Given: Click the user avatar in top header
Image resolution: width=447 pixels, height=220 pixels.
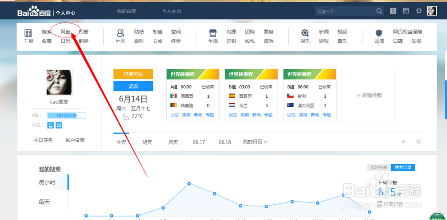Looking at the screenshot, I should (432, 11).
